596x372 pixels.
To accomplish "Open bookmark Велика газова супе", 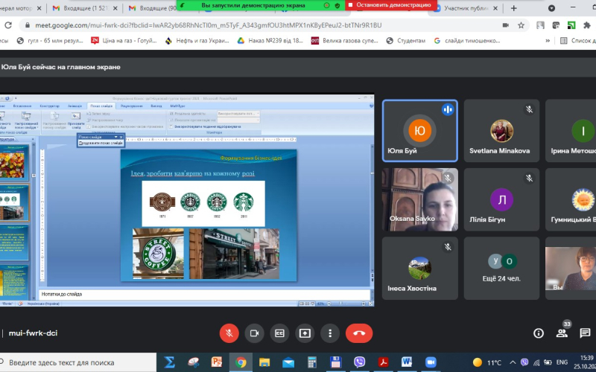I will pos(344,41).
